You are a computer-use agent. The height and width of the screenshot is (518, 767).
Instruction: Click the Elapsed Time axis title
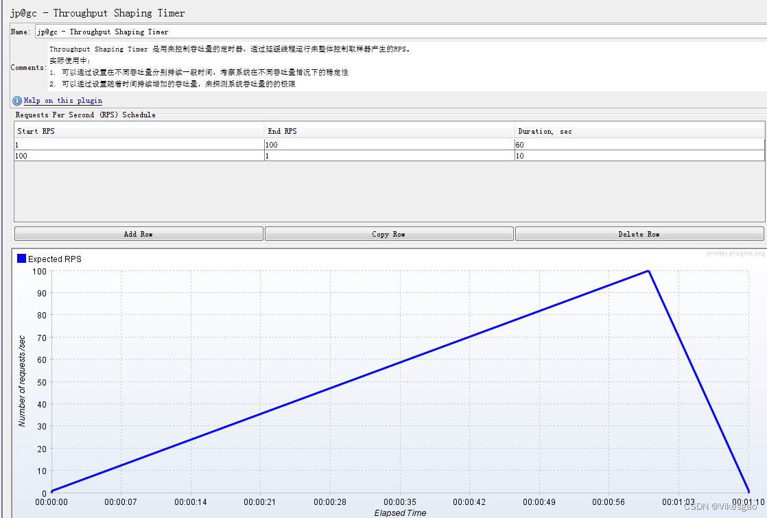click(400, 513)
